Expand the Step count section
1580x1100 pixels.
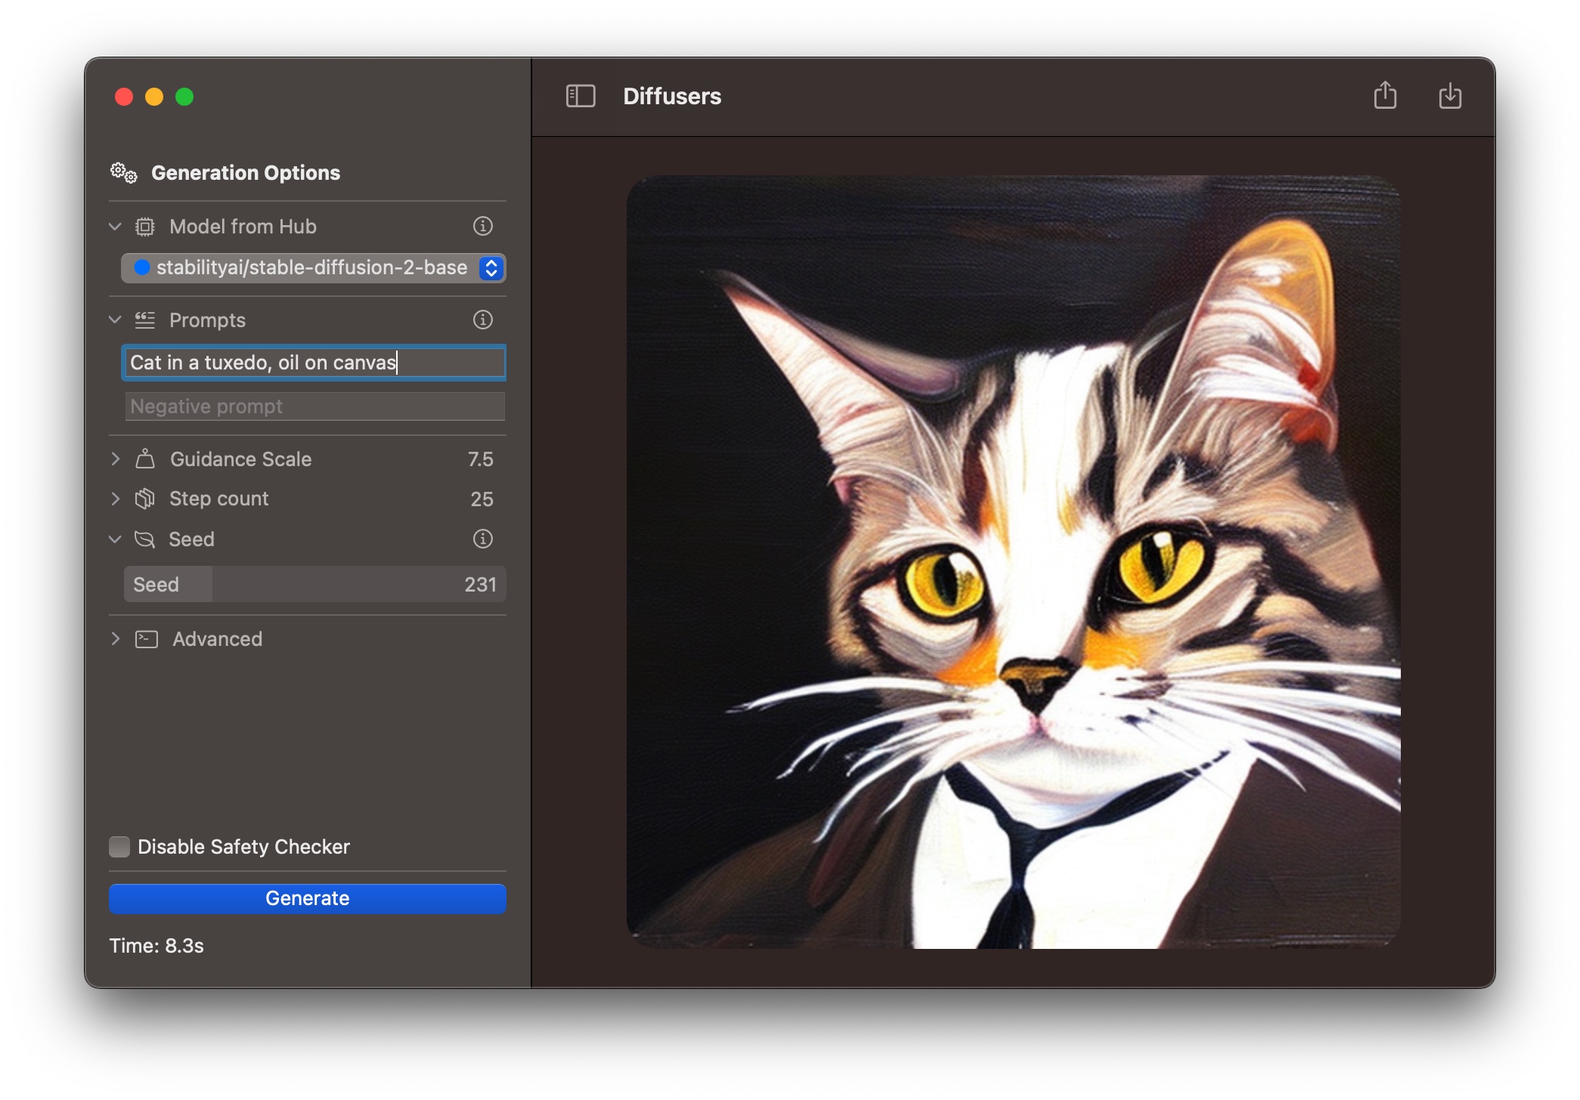coord(116,499)
